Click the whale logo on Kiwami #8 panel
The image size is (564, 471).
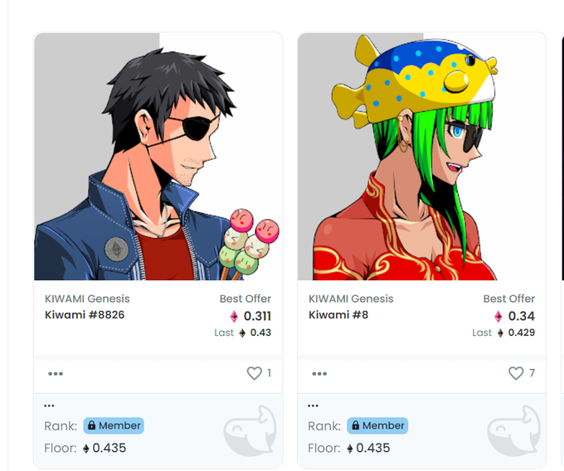point(514,430)
